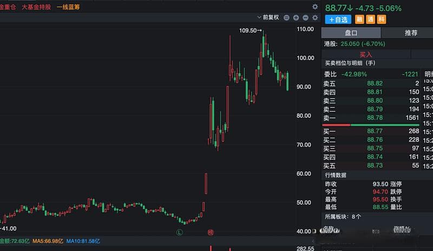Open settings gear in top tag bar
Image resolution: width=433 pixels, height=251 pixels.
315,7
